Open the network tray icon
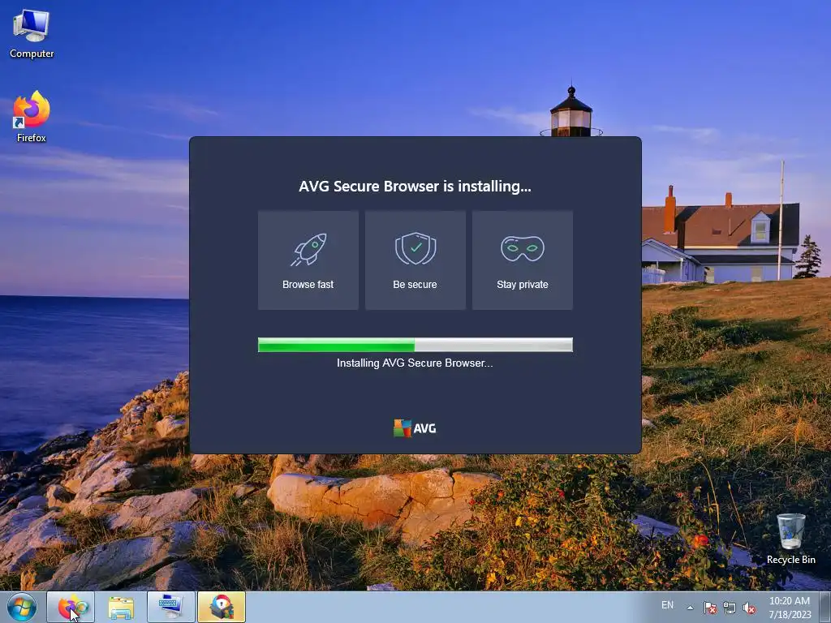This screenshot has width=831, height=623. tap(730, 608)
